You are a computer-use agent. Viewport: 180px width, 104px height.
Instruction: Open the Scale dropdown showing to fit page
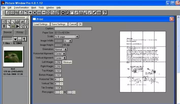click(67, 37)
